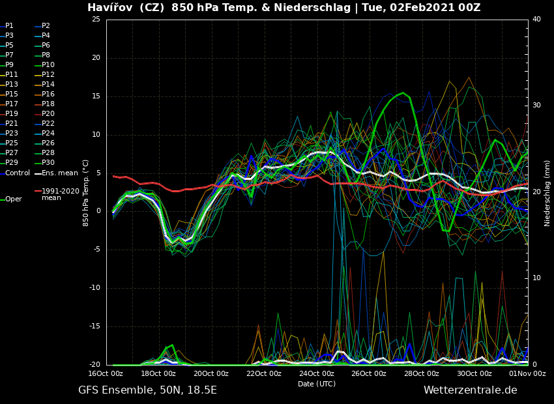Click the 24Oct 00z x-axis tick label
Screen dimensions: 554x404
[317, 374]
